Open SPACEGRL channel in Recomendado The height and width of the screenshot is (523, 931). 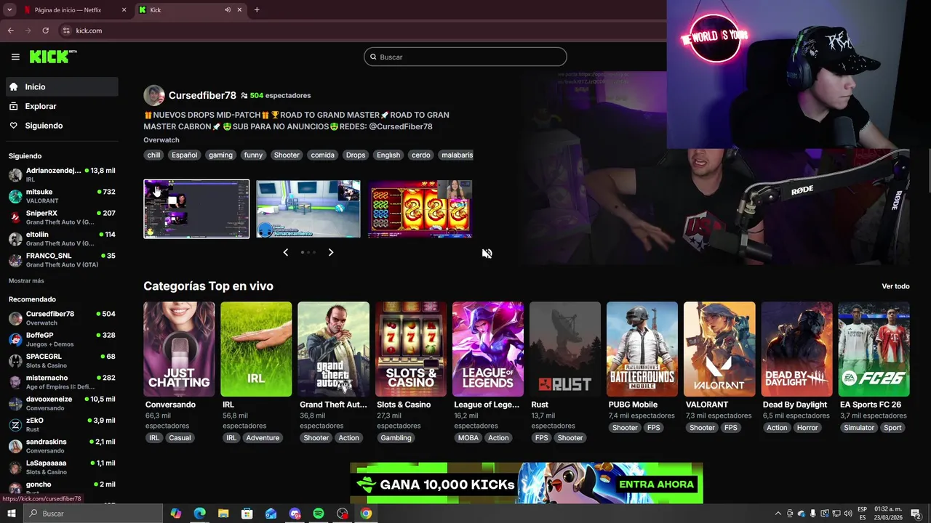[x=62, y=360]
